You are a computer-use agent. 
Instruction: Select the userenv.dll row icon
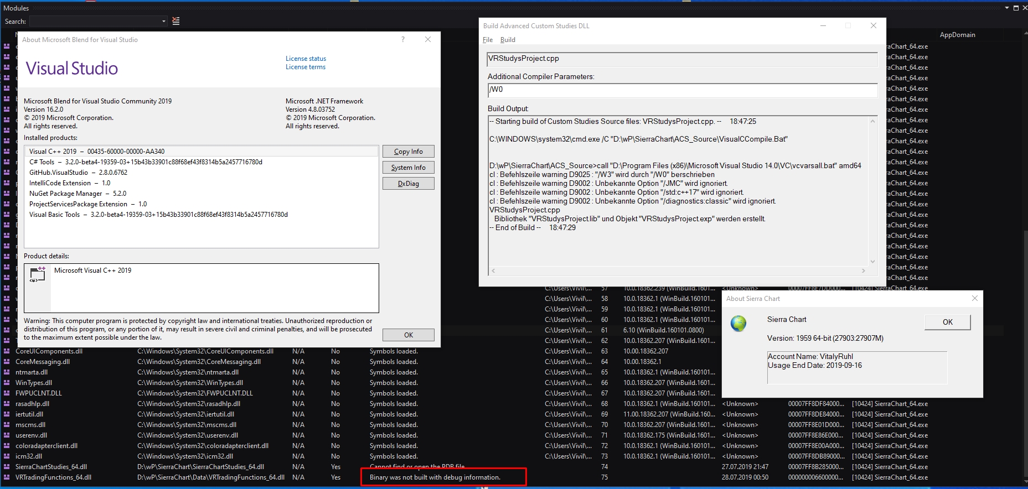pyautogui.click(x=7, y=435)
